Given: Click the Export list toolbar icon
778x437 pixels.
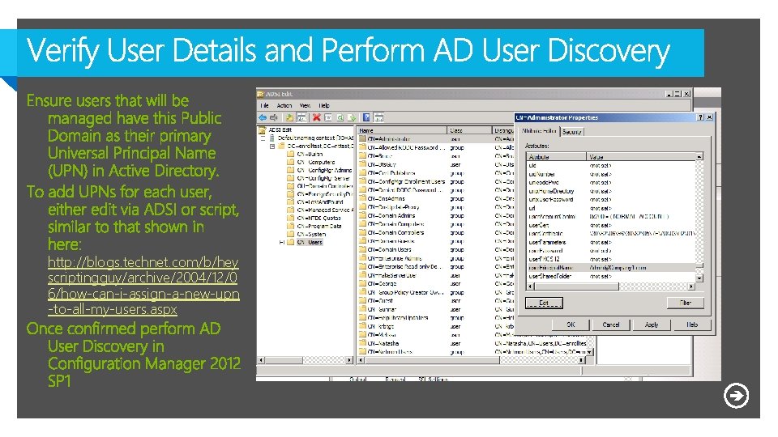Looking at the screenshot, I should (351, 117).
